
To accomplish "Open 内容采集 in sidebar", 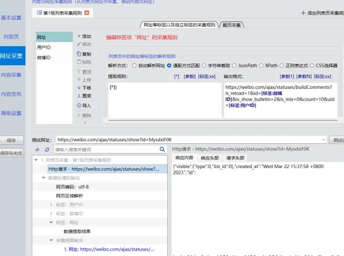I will (x=11, y=75).
